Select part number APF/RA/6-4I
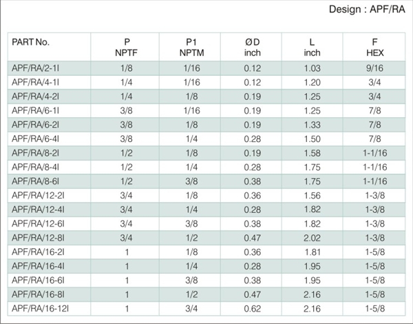 (35, 139)
